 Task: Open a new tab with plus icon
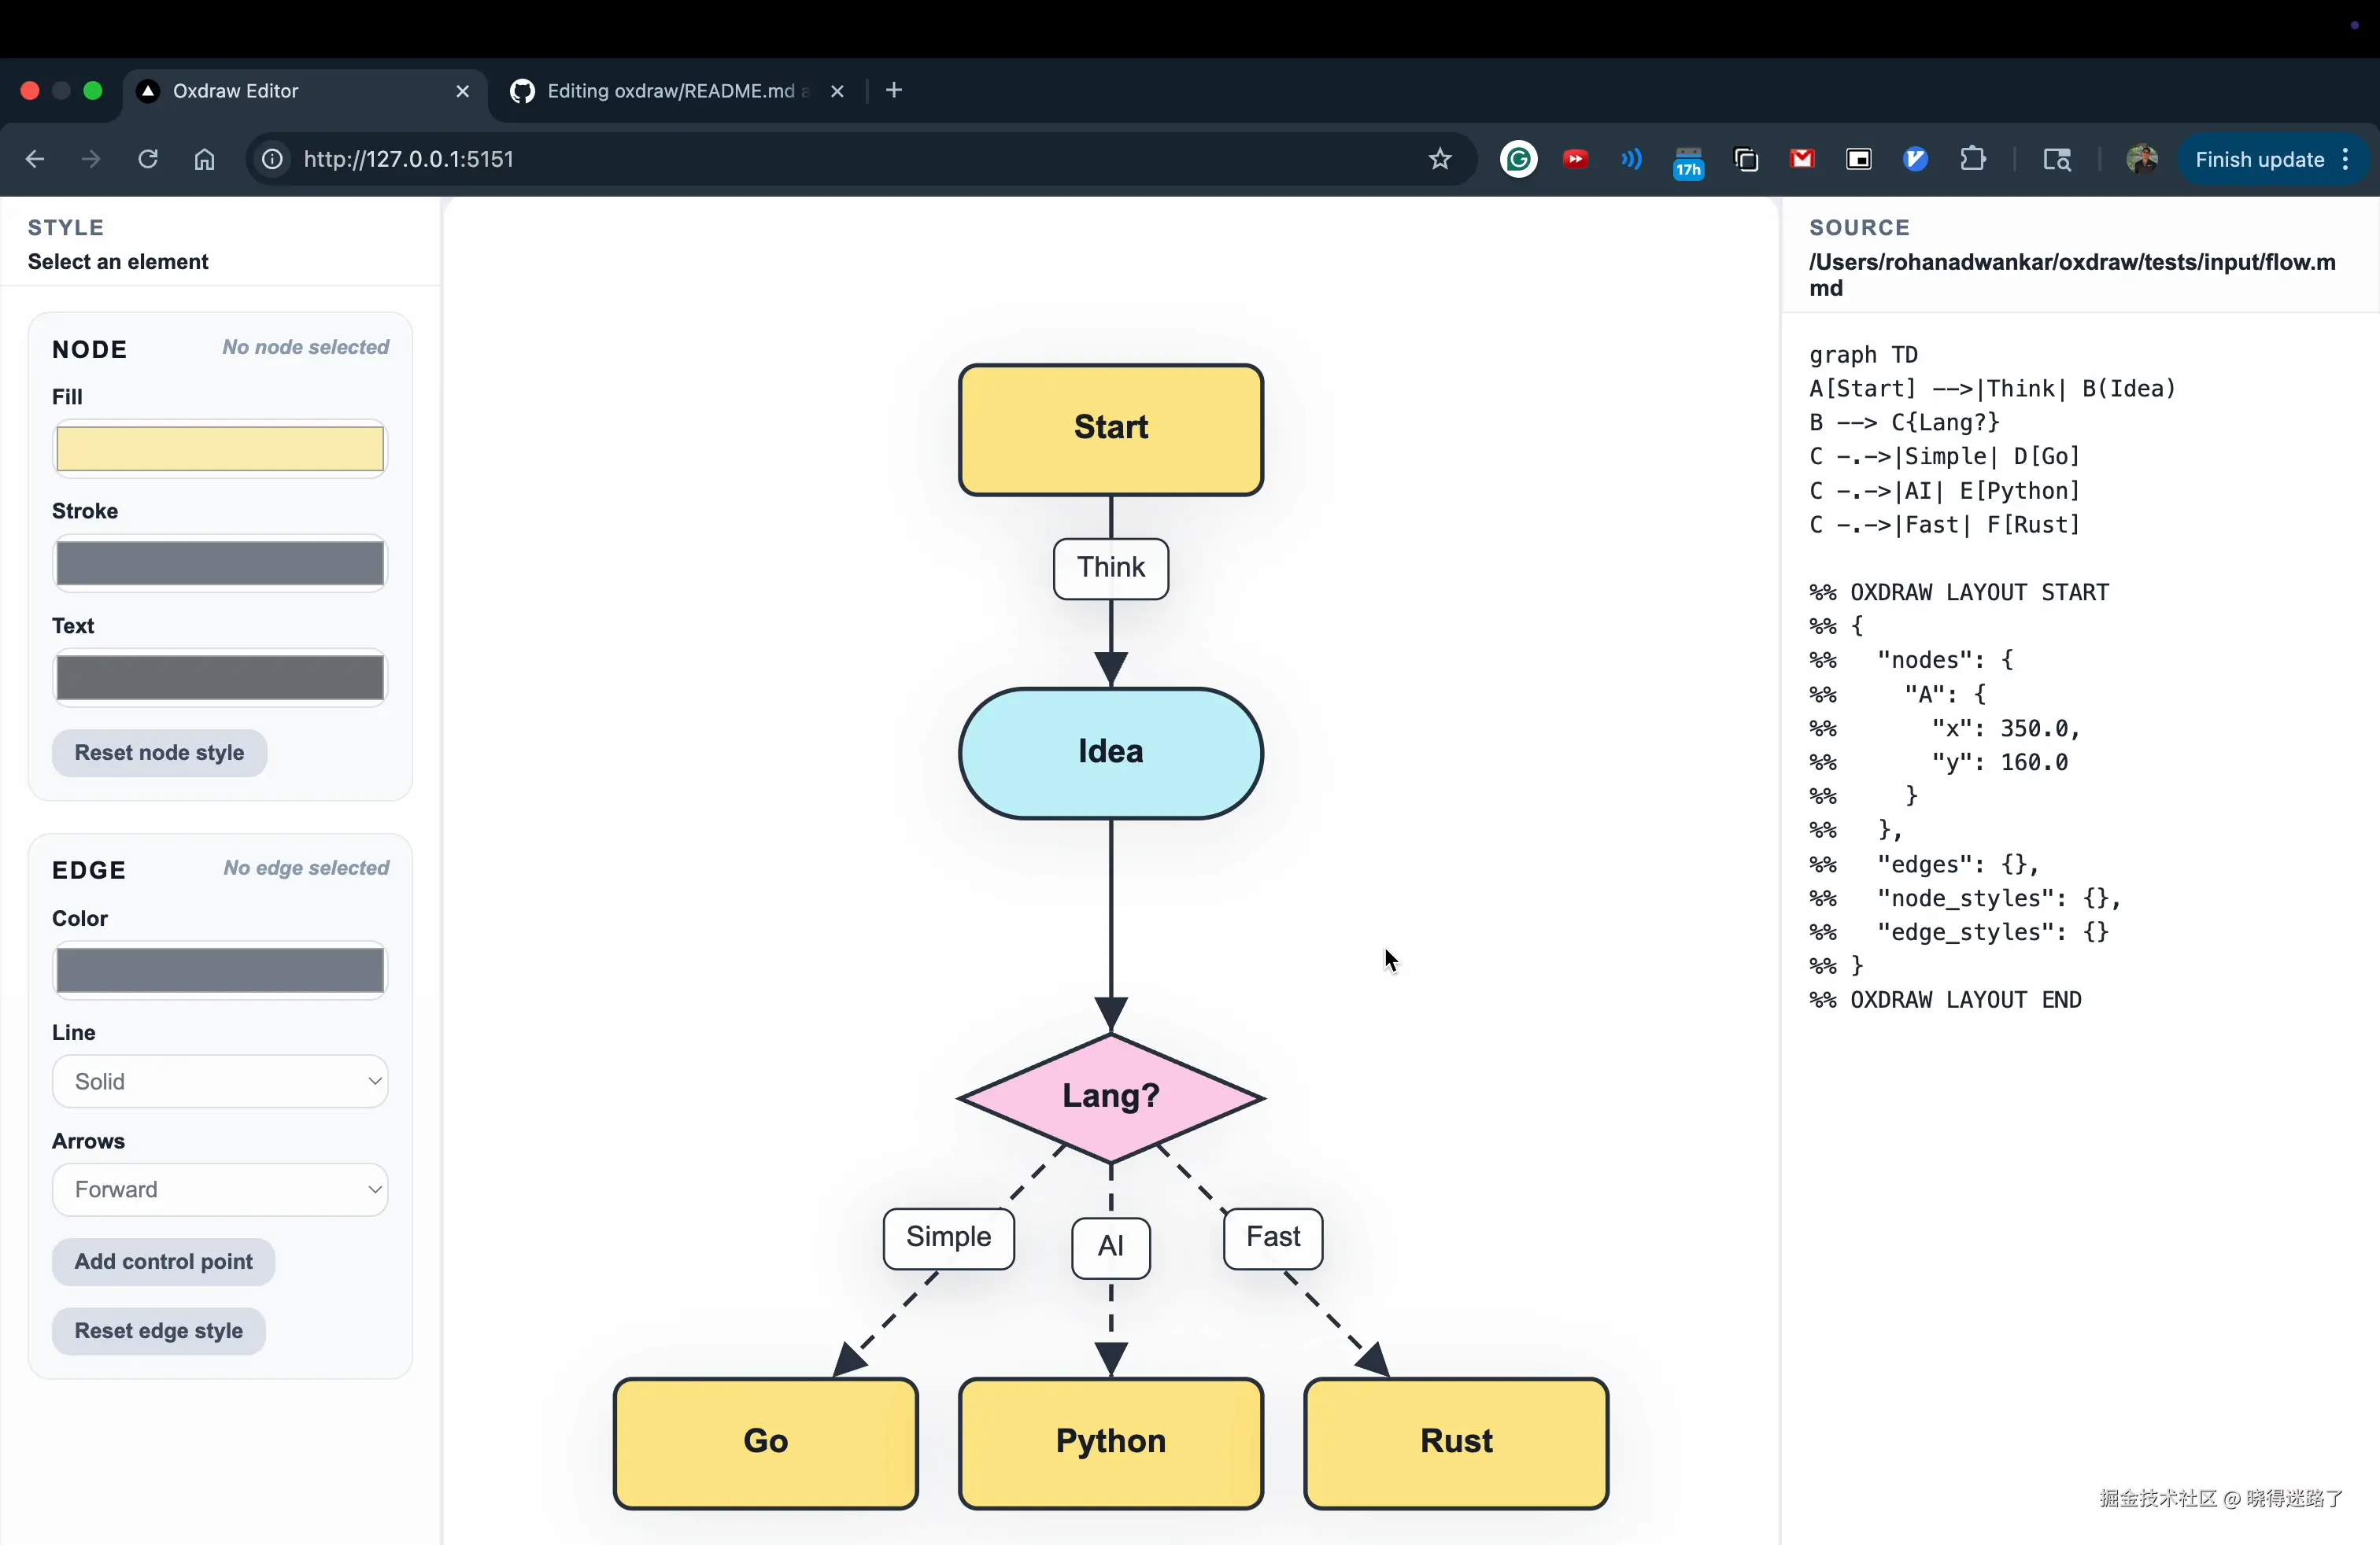pyautogui.click(x=894, y=91)
